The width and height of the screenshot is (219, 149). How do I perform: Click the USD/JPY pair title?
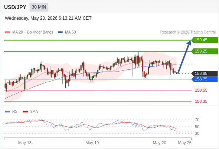[x=15, y=7]
